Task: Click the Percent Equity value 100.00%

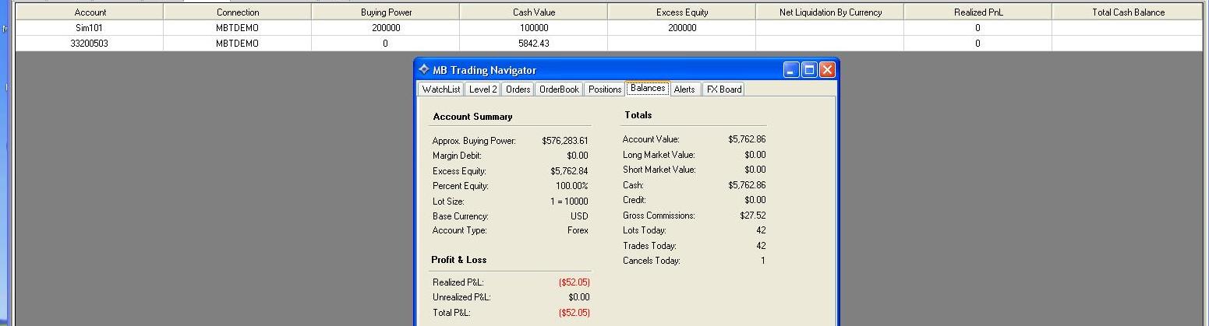Action: 571,186
